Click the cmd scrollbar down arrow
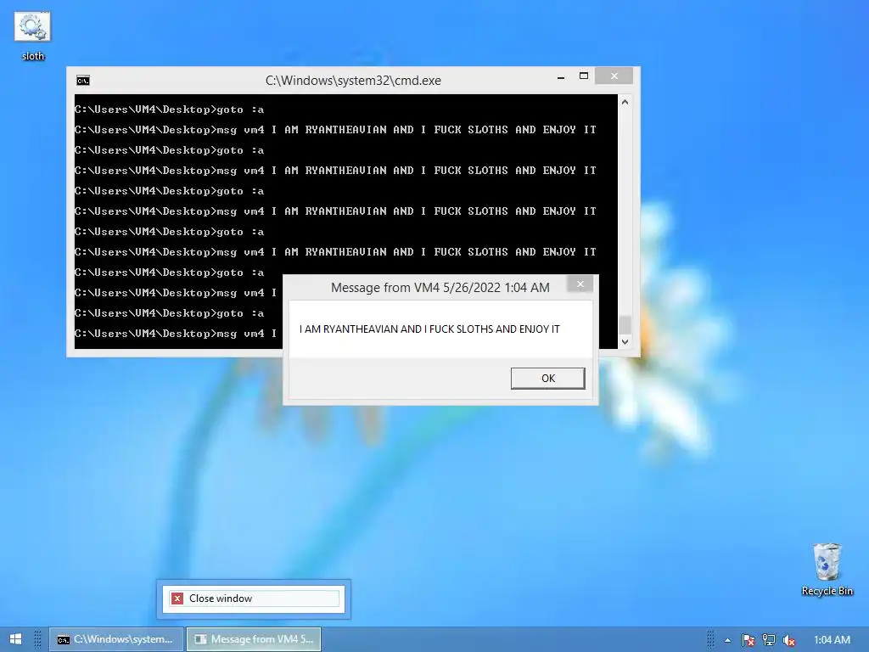 (625, 342)
